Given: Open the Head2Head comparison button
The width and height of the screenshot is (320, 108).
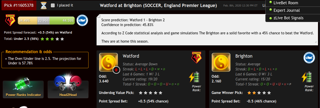Looking at the screenshot, I should pos(68,89).
